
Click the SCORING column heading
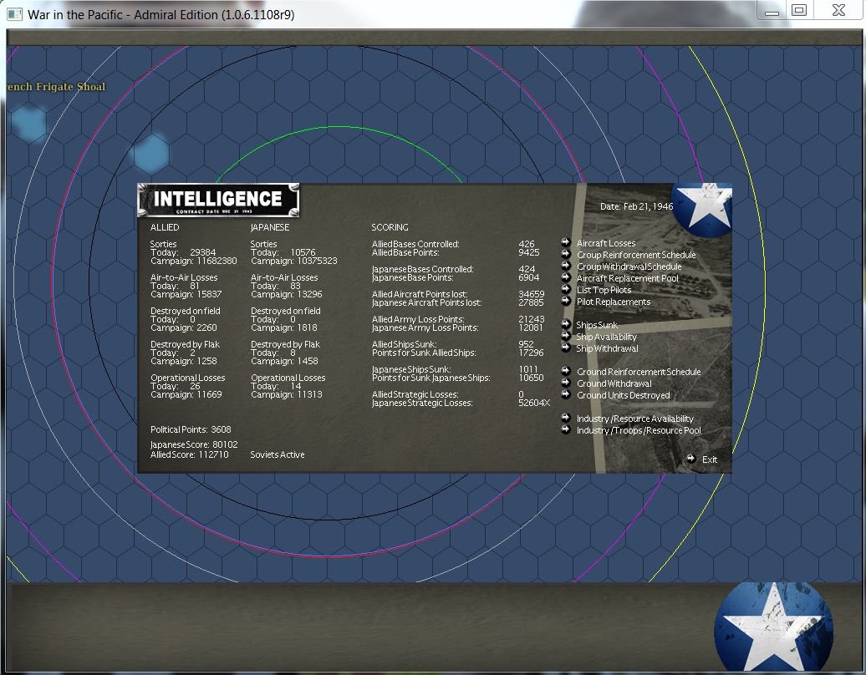[x=390, y=227]
